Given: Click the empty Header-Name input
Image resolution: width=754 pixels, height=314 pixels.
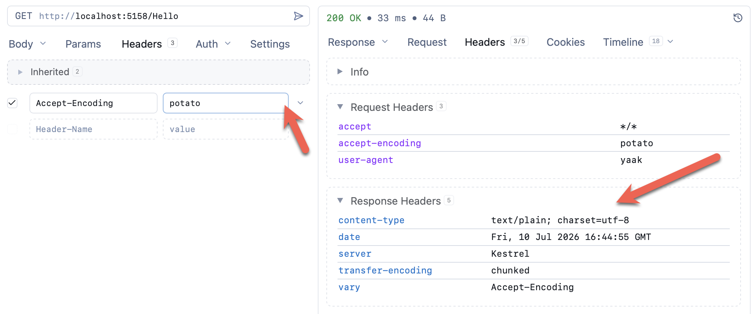Looking at the screenshot, I should click(x=94, y=129).
